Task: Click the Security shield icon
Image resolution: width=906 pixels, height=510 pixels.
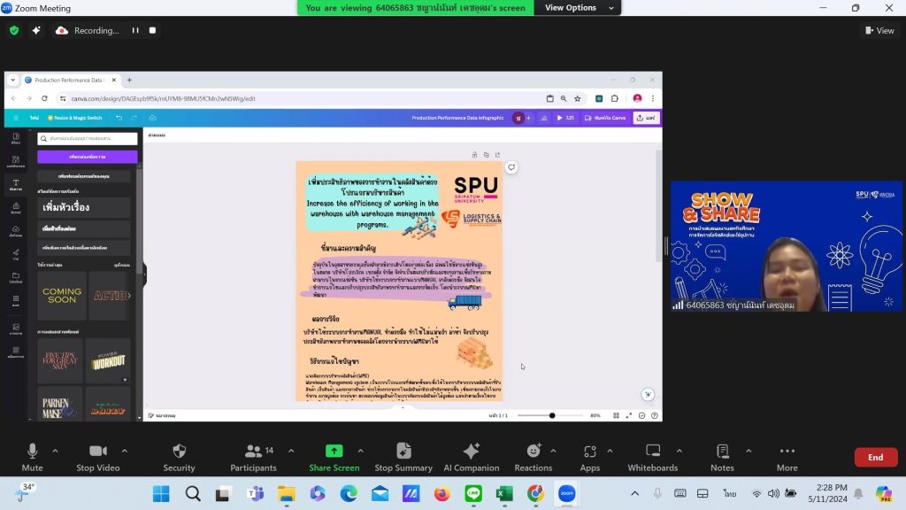Action: [x=179, y=451]
